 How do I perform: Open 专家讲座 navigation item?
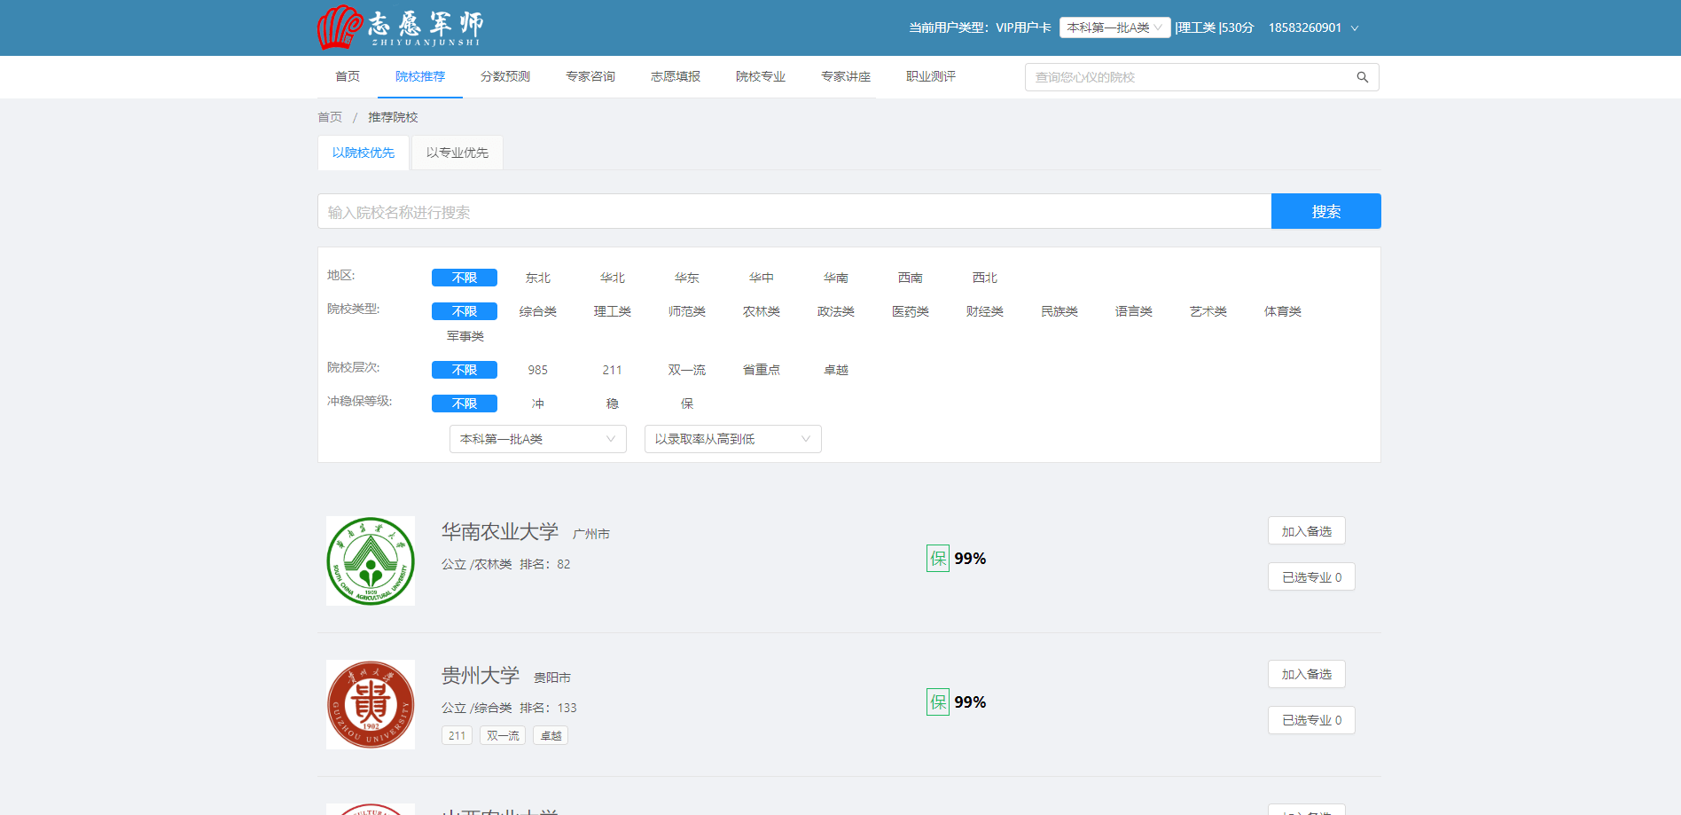[x=846, y=76]
